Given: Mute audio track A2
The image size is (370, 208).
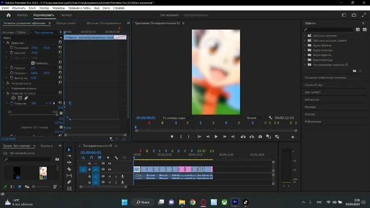Looking at the screenshot, I should point(110,182).
